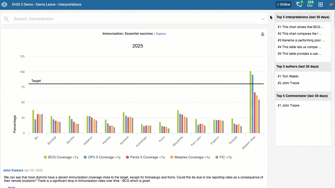Click the Apr 20, 2025 date
The height and width of the screenshot is (188, 335).
(x=33, y=170)
